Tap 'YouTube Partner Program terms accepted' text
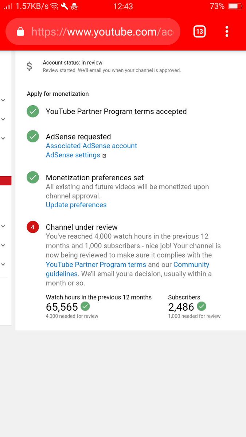The image size is (246, 437). 116,111
